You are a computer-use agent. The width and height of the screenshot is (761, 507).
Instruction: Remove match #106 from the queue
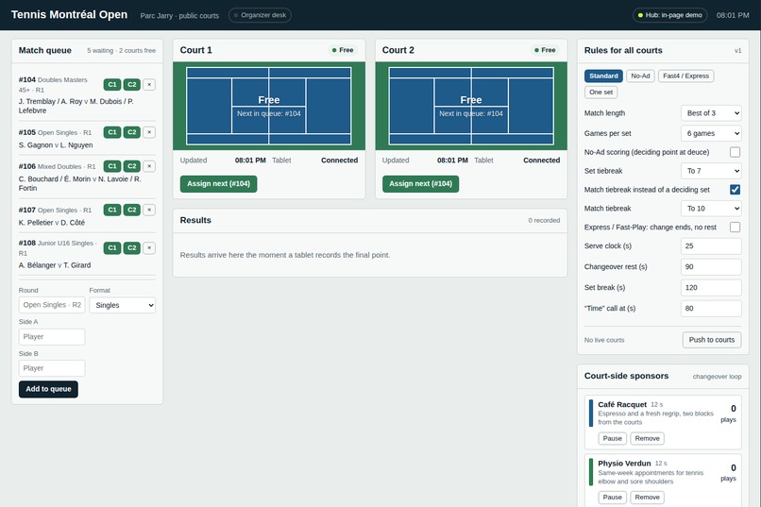(149, 166)
